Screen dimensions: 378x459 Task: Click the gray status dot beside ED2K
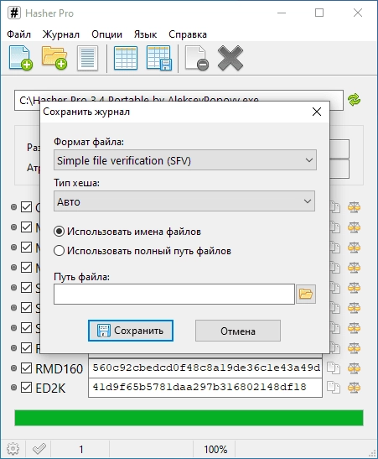(13, 388)
